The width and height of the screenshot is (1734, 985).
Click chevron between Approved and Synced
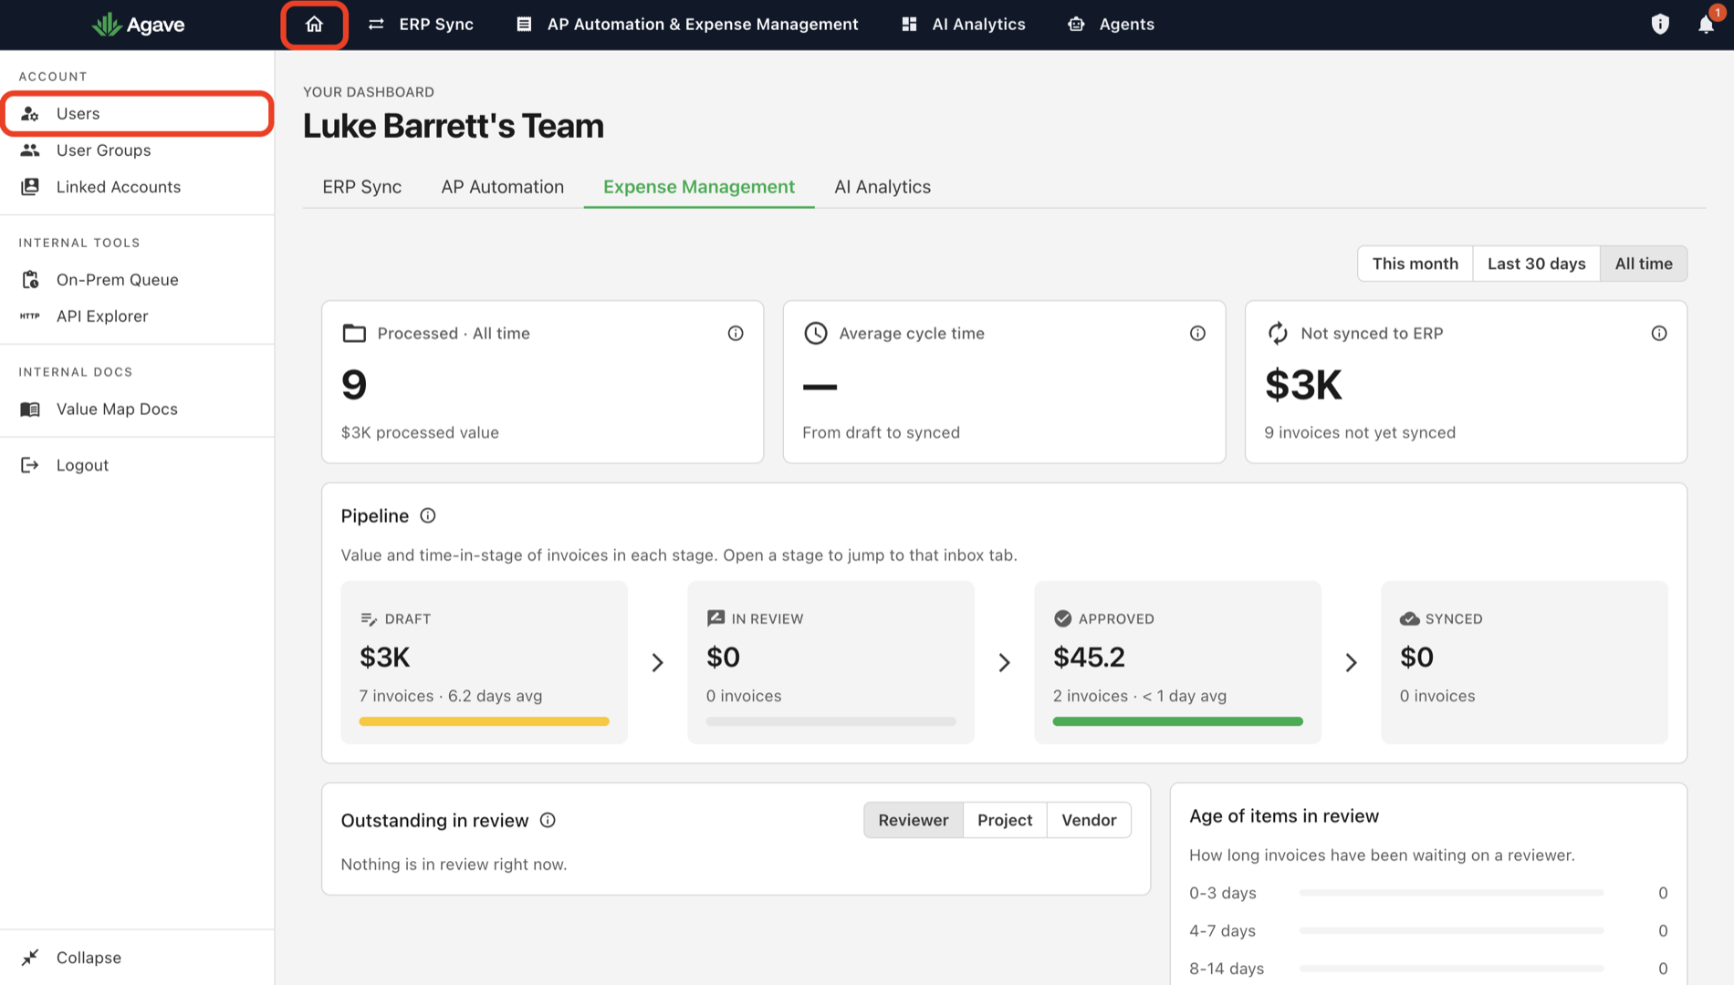tap(1351, 662)
